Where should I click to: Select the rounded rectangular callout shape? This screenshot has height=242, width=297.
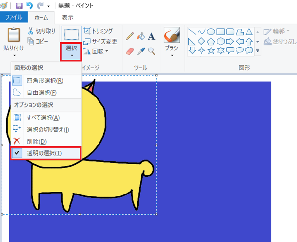point(230,50)
